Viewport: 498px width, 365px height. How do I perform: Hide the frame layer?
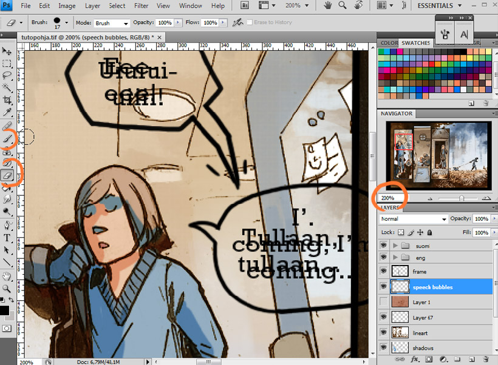click(x=383, y=271)
